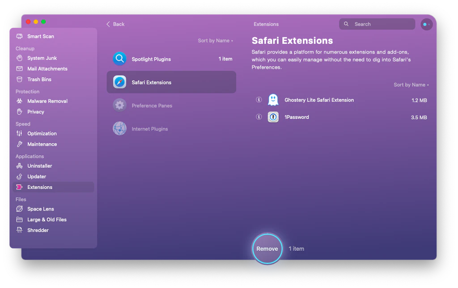Click inside the Search field
Screen dimensions: 458x288
click(377, 24)
